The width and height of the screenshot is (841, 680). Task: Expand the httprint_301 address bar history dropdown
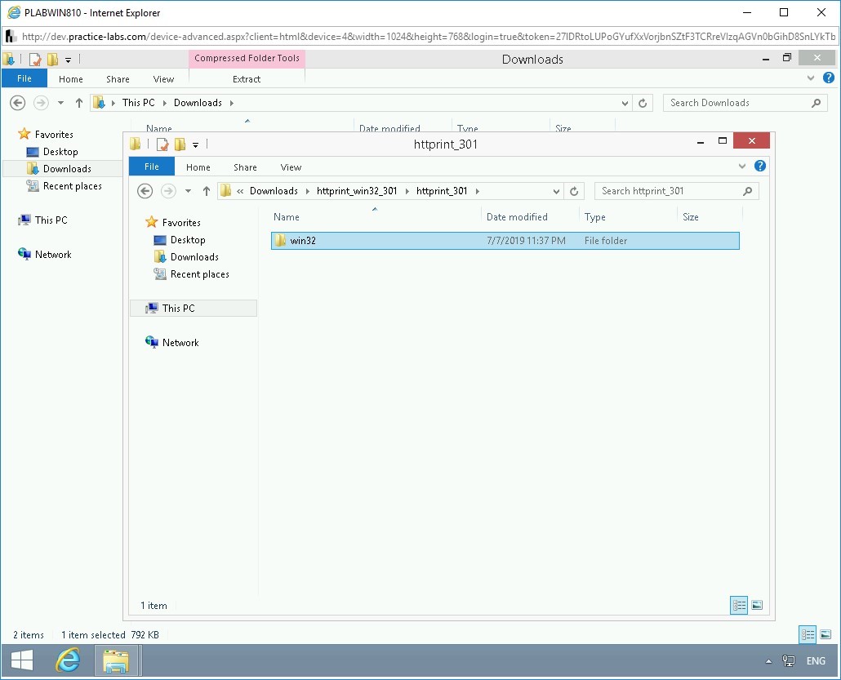(556, 191)
